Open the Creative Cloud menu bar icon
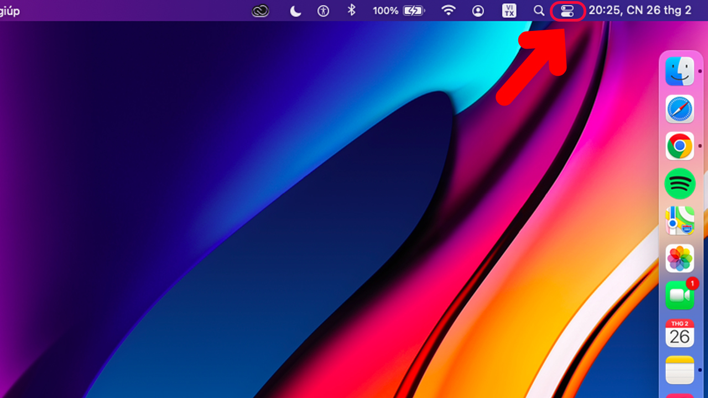 [x=261, y=11]
